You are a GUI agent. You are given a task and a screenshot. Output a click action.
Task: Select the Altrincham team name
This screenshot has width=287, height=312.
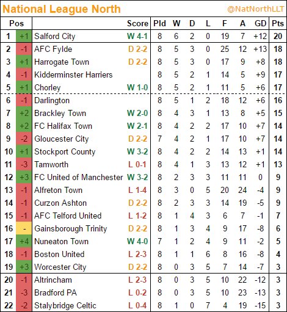coord(53,280)
